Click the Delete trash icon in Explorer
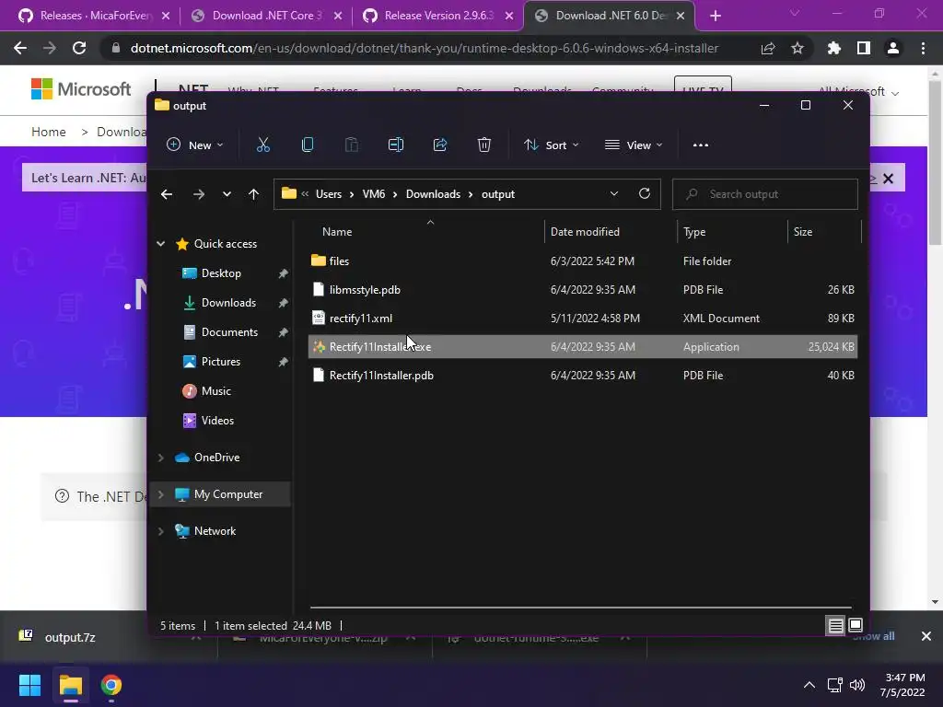This screenshot has width=943, height=707. pyautogui.click(x=484, y=145)
